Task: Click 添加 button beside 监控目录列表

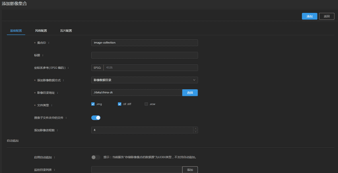Action: pyautogui.click(x=190, y=170)
